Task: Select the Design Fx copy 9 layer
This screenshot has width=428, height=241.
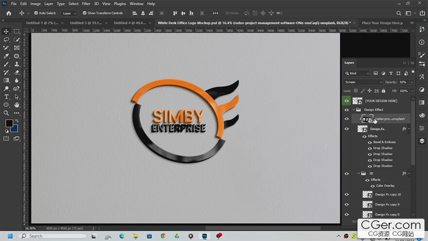Action: (x=387, y=204)
